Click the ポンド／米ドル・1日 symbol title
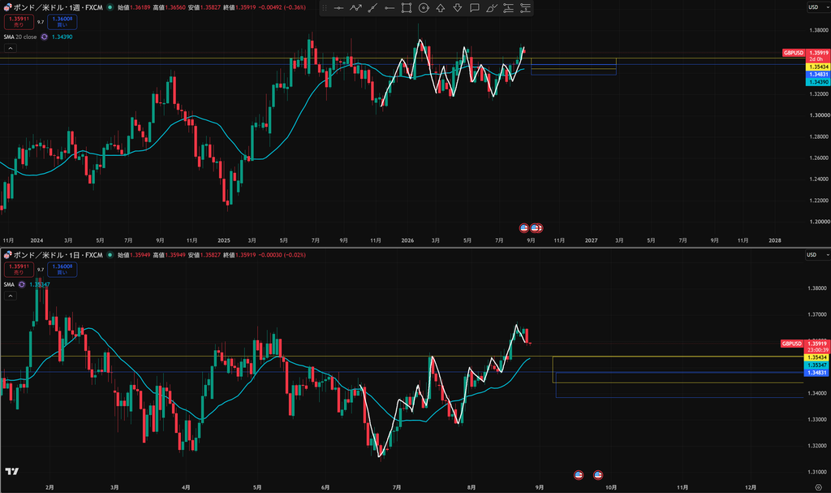 [x=58, y=255]
